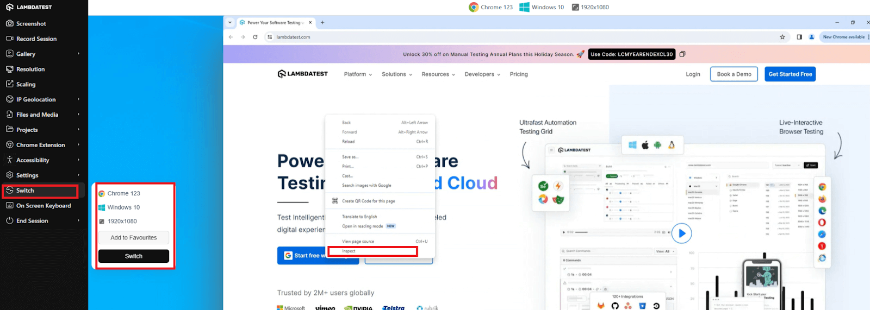The image size is (870, 310).
Task: Choose Back from the context menu
Action: click(x=380, y=123)
